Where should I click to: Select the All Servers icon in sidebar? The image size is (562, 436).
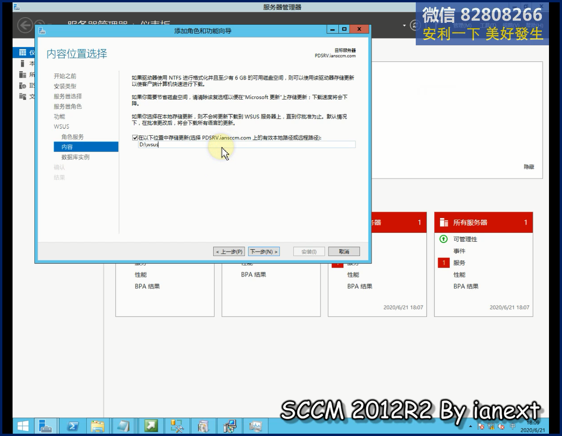[22, 74]
